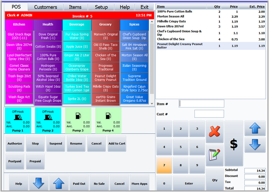Add Hydrogen Peroxide item
269x192 pixels.
(48, 67)
